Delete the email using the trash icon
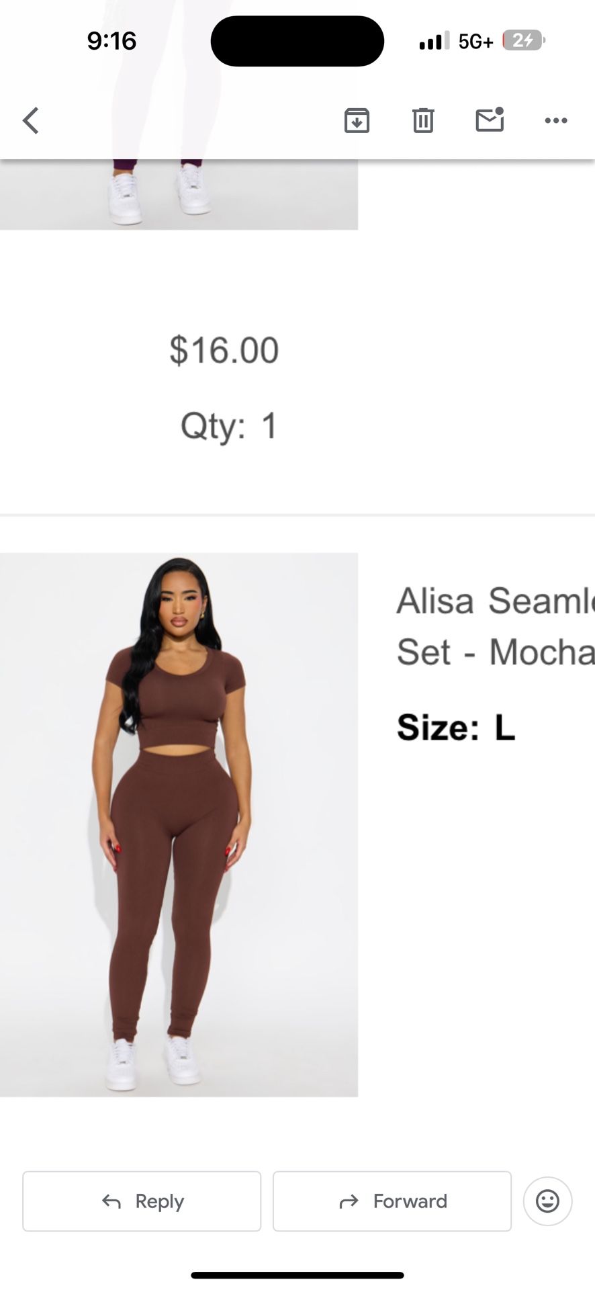 point(423,121)
